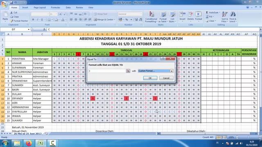262x147 pixels.
Task: Click Merge & Center
Action: [103, 20]
